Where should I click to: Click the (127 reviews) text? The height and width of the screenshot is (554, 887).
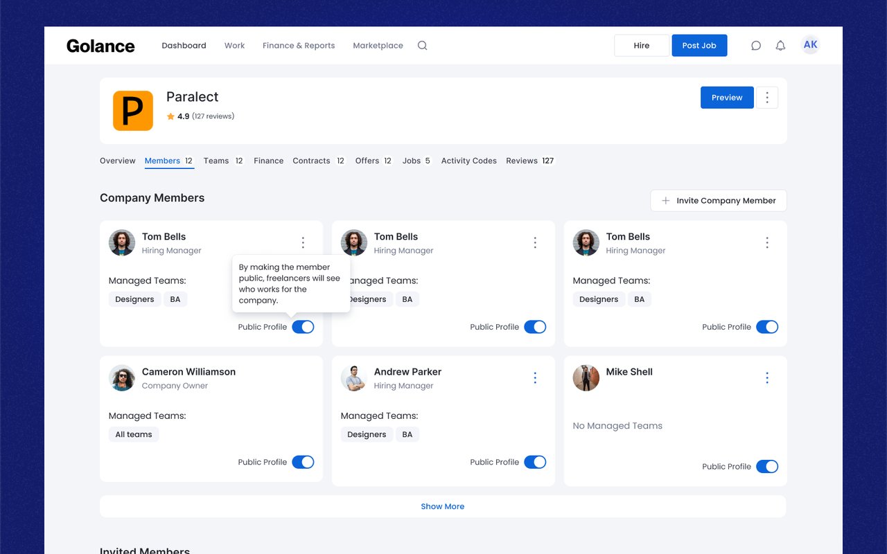[x=213, y=116]
